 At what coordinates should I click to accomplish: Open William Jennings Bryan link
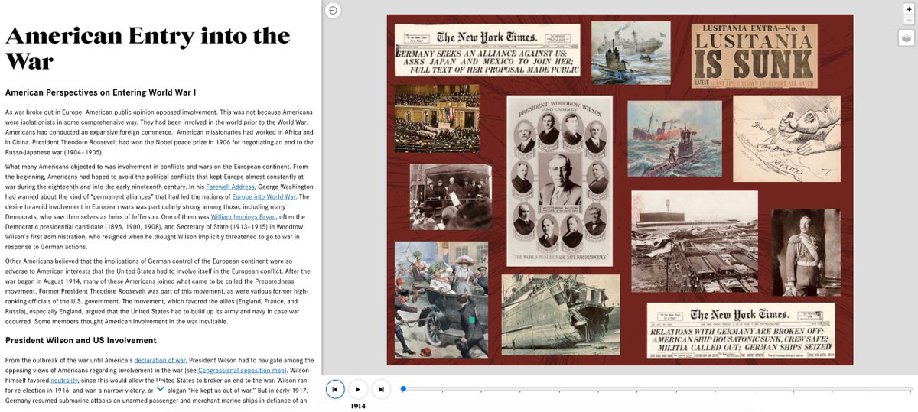243,217
